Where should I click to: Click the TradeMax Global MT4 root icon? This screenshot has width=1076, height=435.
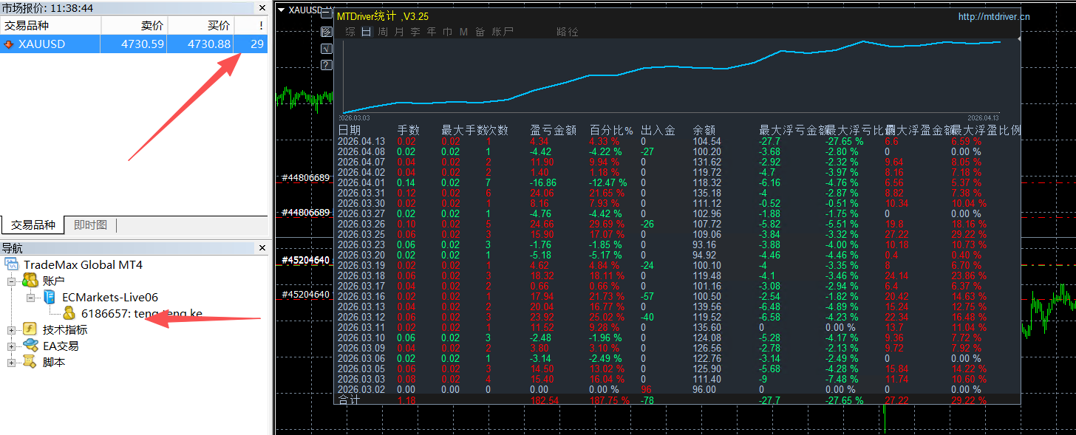point(11,264)
